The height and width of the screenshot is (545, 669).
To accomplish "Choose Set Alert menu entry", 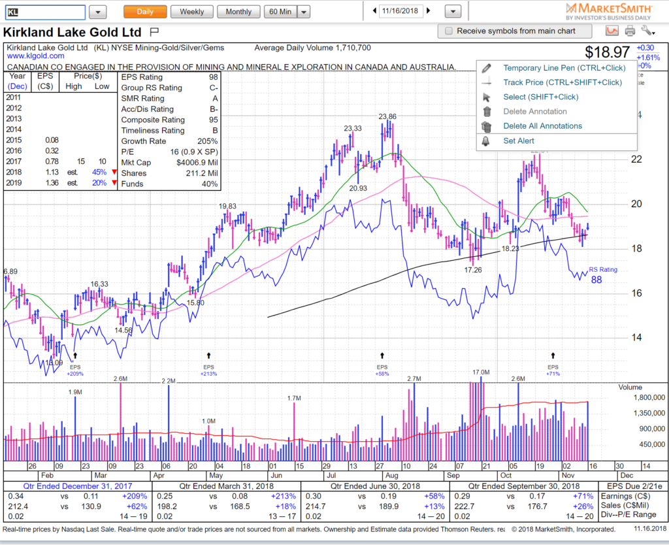I will [557, 141].
